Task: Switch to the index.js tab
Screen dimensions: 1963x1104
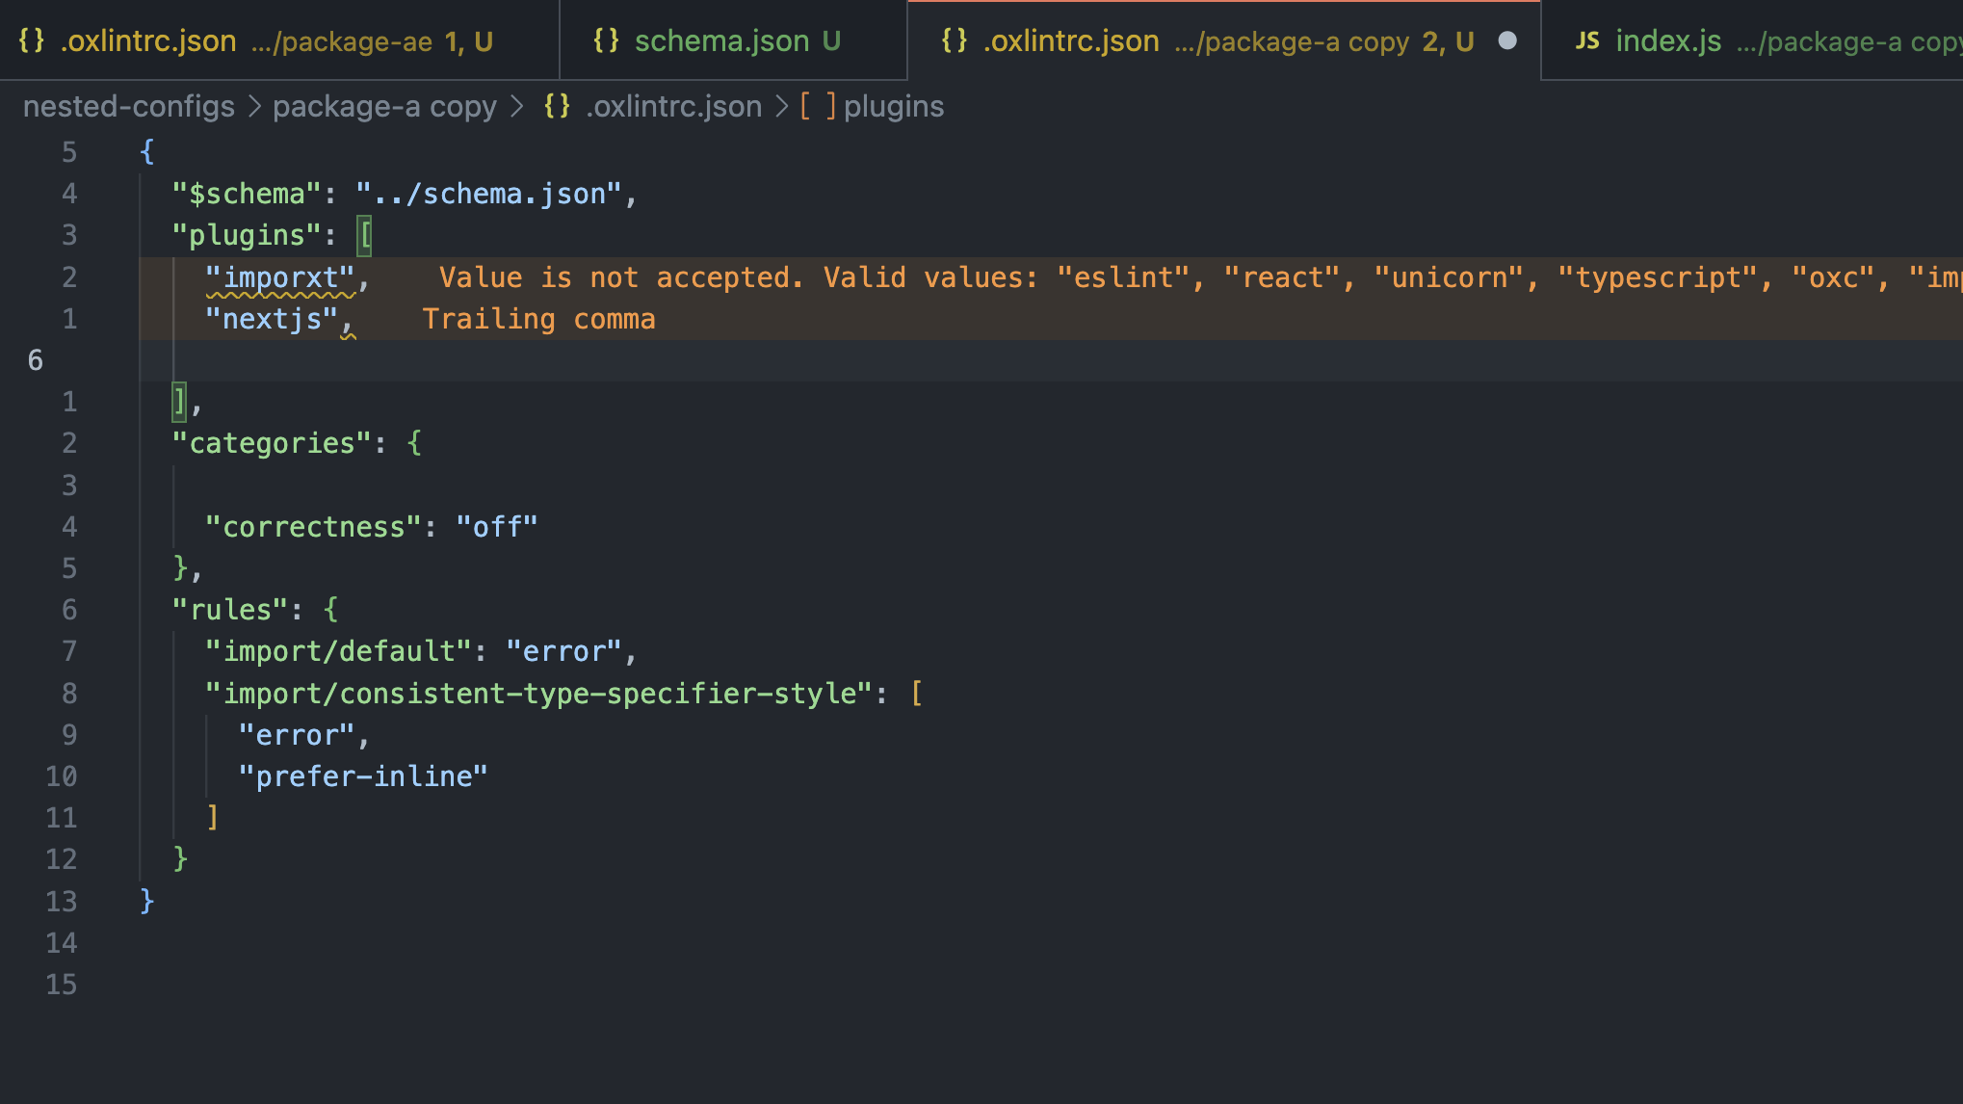Action: [1667, 40]
